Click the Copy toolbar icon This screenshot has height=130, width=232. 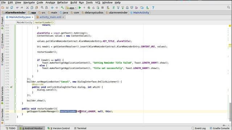[x=32, y=8]
